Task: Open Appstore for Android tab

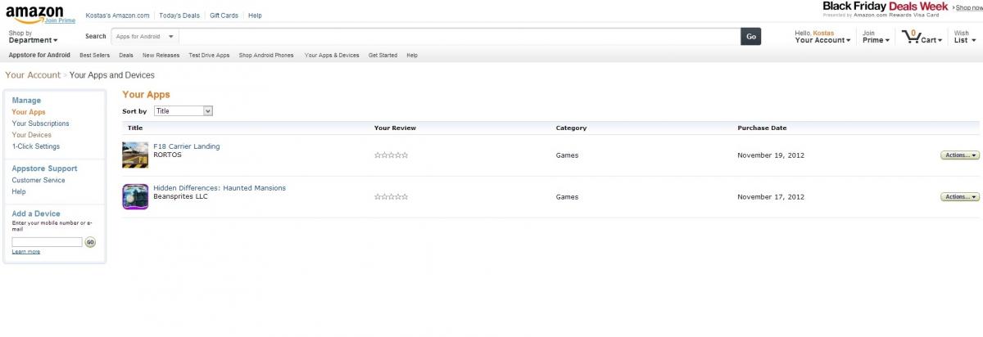Action: [x=39, y=56]
